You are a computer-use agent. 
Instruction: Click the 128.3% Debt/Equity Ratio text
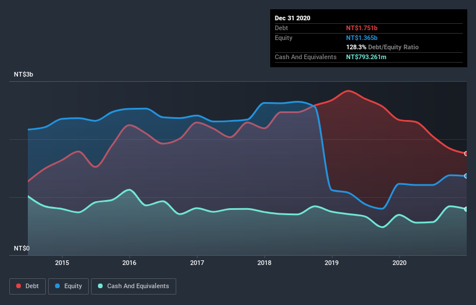tap(382, 48)
